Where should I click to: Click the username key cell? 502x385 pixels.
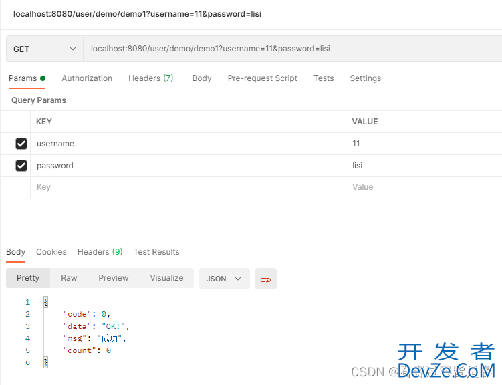coord(189,144)
